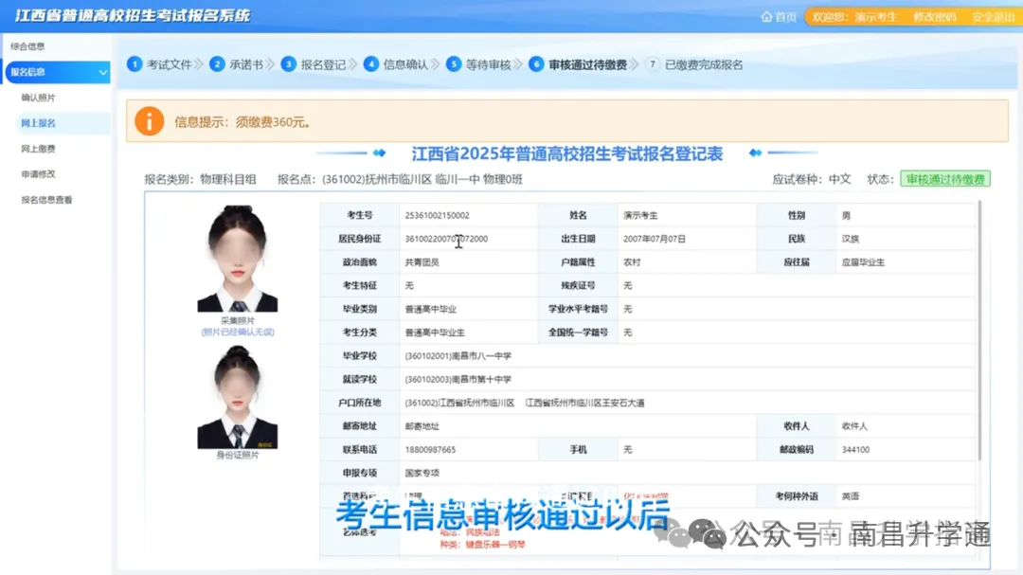Click the 欢迎您: 演示考生 greeting
This screenshot has width=1023, height=575.
[854, 17]
